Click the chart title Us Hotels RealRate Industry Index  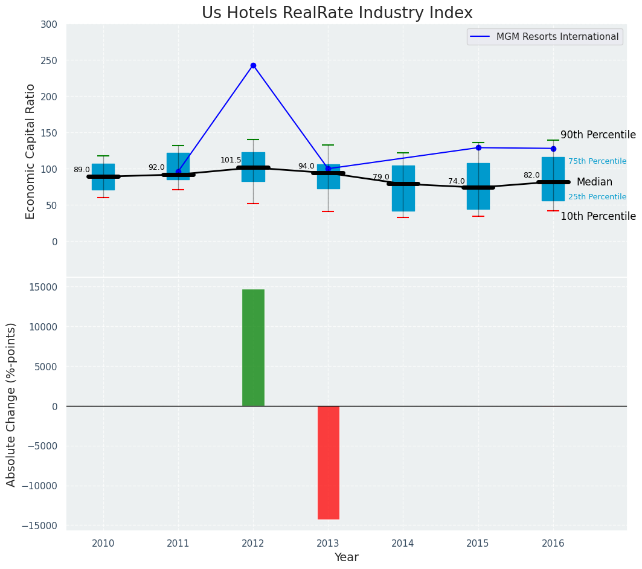337,13
